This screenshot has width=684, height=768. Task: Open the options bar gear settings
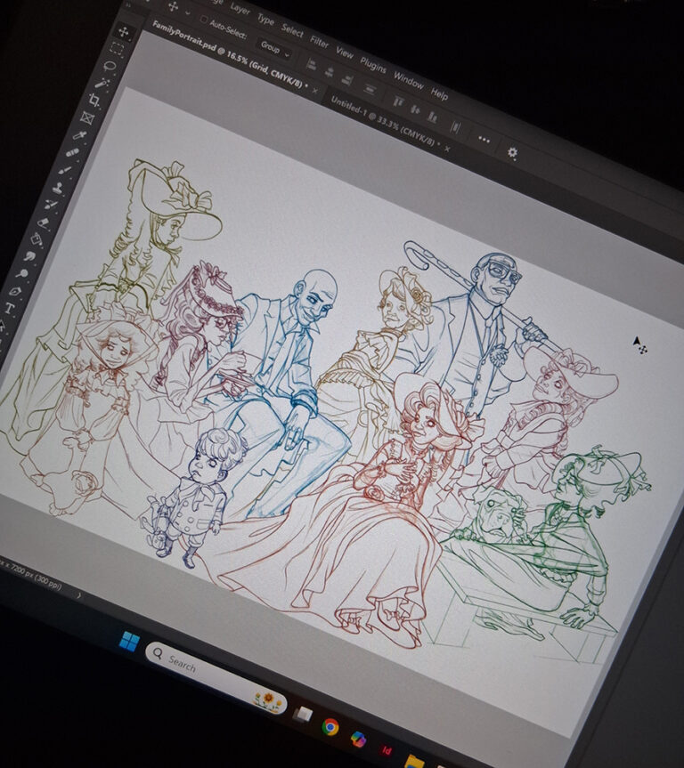point(512,152)
